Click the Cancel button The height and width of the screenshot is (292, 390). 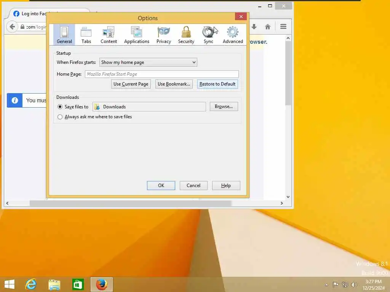click(x=193, y=186)
